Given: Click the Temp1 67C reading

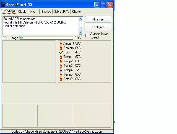Looking at the screenshot, I should click(72, 57).
